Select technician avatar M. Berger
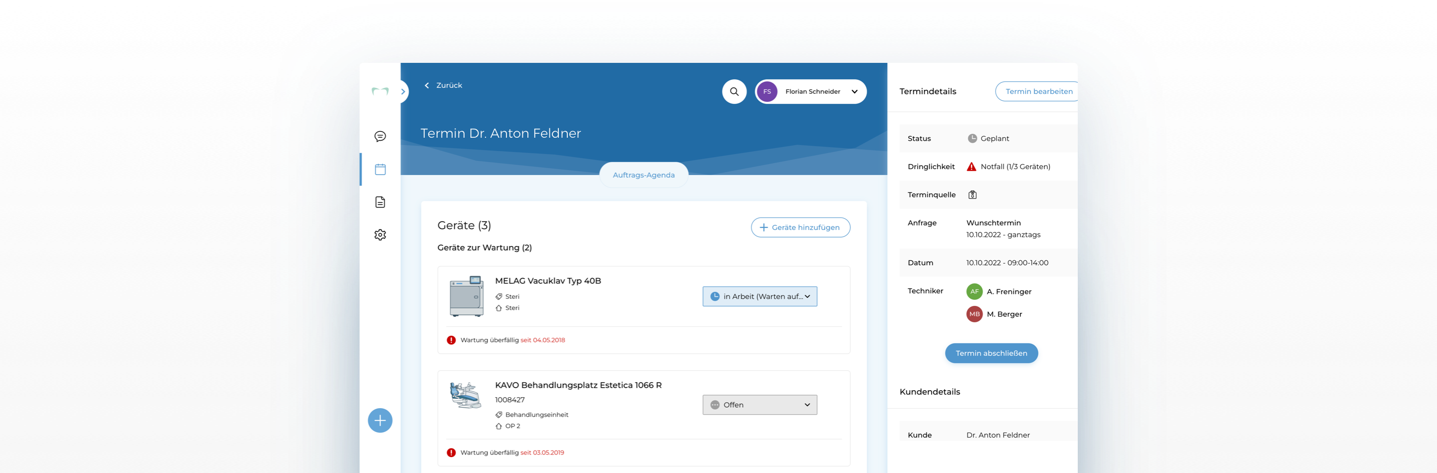The image size is (1437, 473). click(x=974, y=314)
